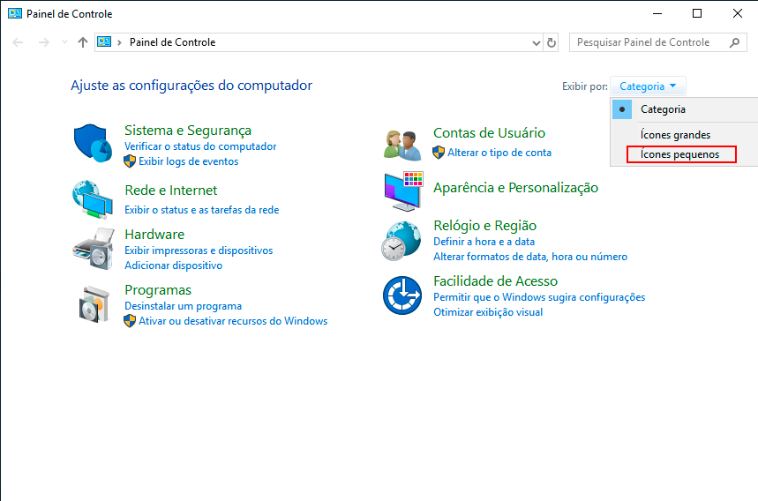Image resolution: width=758 pixels, height=501 pixels.
Task: Minimize the Painel de Controle window
Action: click(657, 13)
